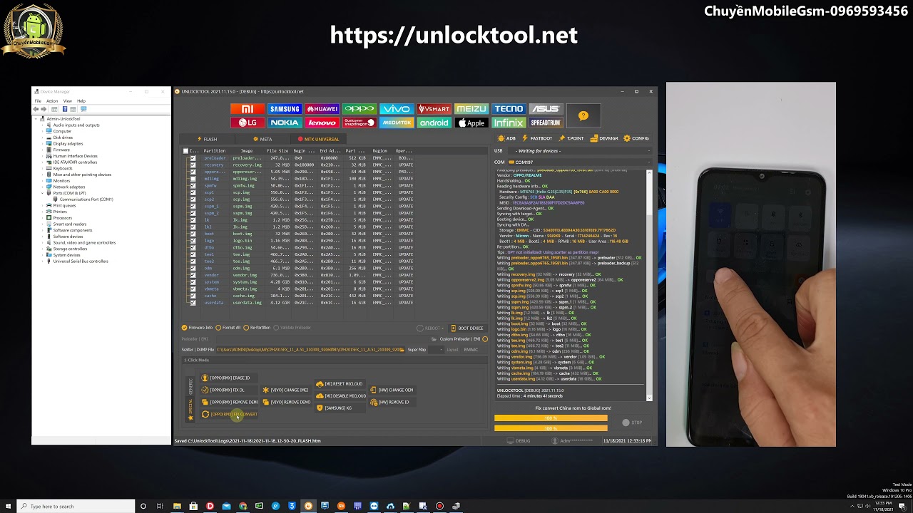Click the Windows taskbar search box

(76, 507)
